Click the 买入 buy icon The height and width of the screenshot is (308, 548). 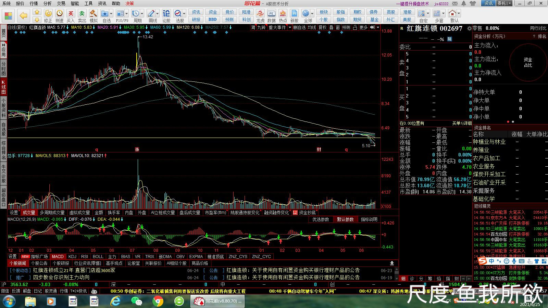tap(71, 16)
